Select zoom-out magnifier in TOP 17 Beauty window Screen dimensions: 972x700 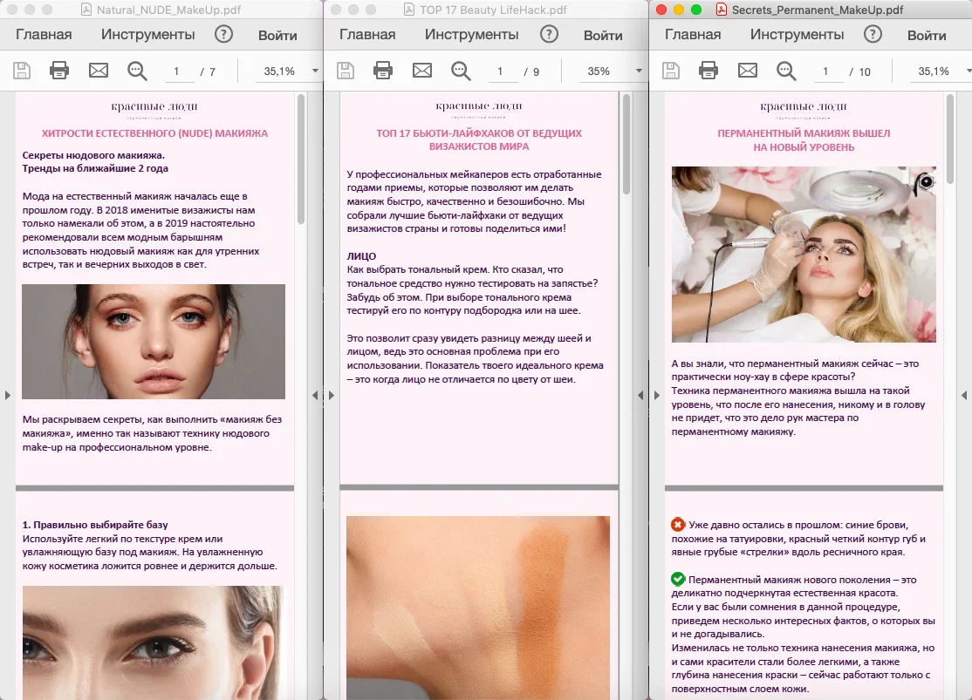tap(460, 71)
